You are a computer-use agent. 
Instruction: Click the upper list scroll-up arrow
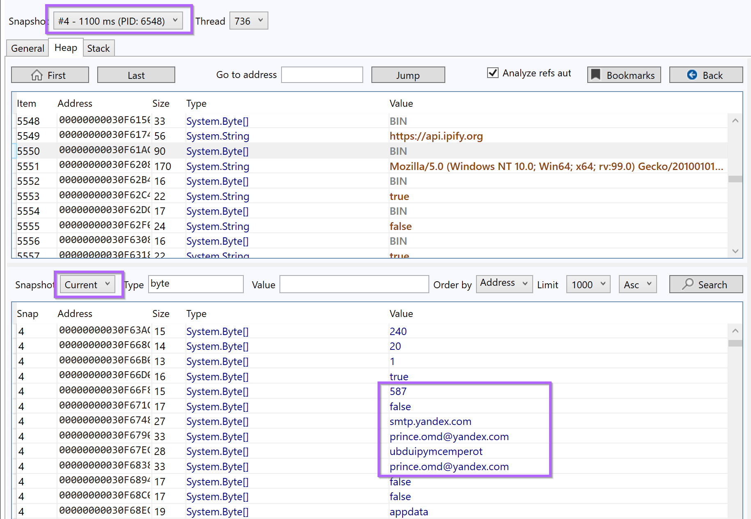735,121
